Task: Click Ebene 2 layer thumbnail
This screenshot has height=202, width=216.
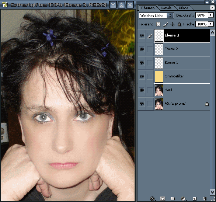Action: click(159, 49)
